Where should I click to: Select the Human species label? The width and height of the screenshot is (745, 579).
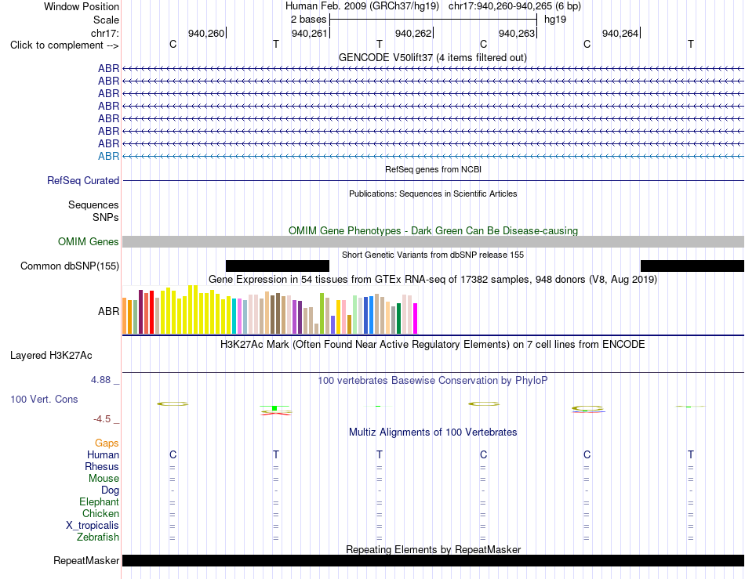tap(103, 454)
